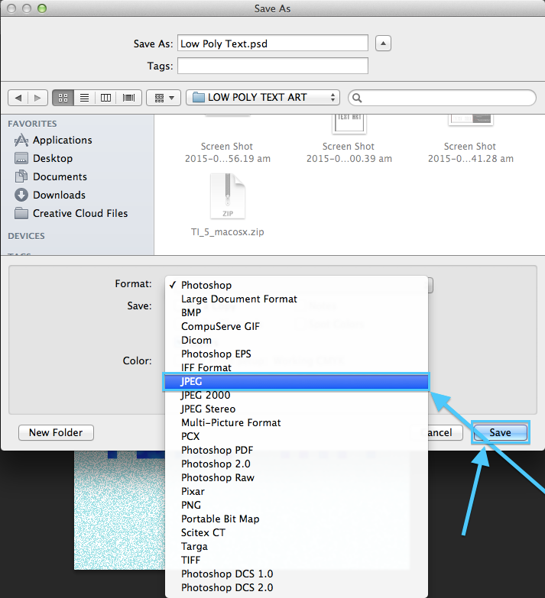Switch to list view
This screenshot has height=598, width=545.
point(84,98)
